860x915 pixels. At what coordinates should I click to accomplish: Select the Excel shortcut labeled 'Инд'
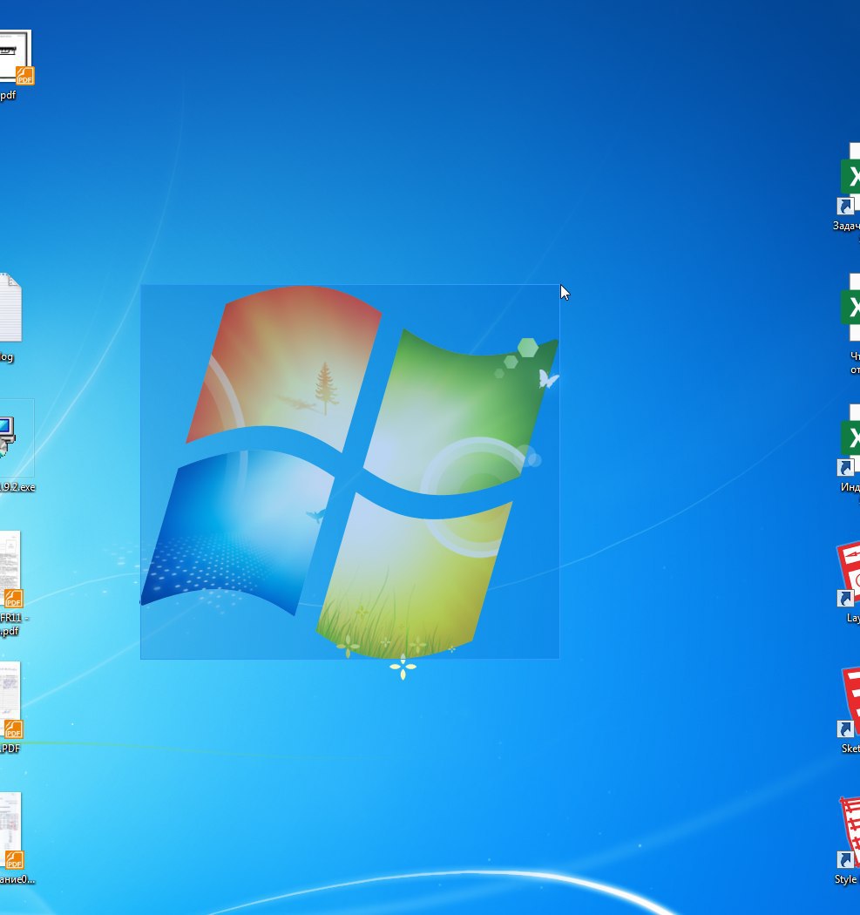(x=849, y=440)
